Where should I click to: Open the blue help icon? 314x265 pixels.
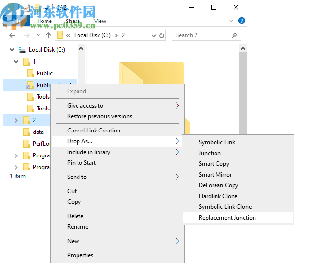tap(242, 21)
